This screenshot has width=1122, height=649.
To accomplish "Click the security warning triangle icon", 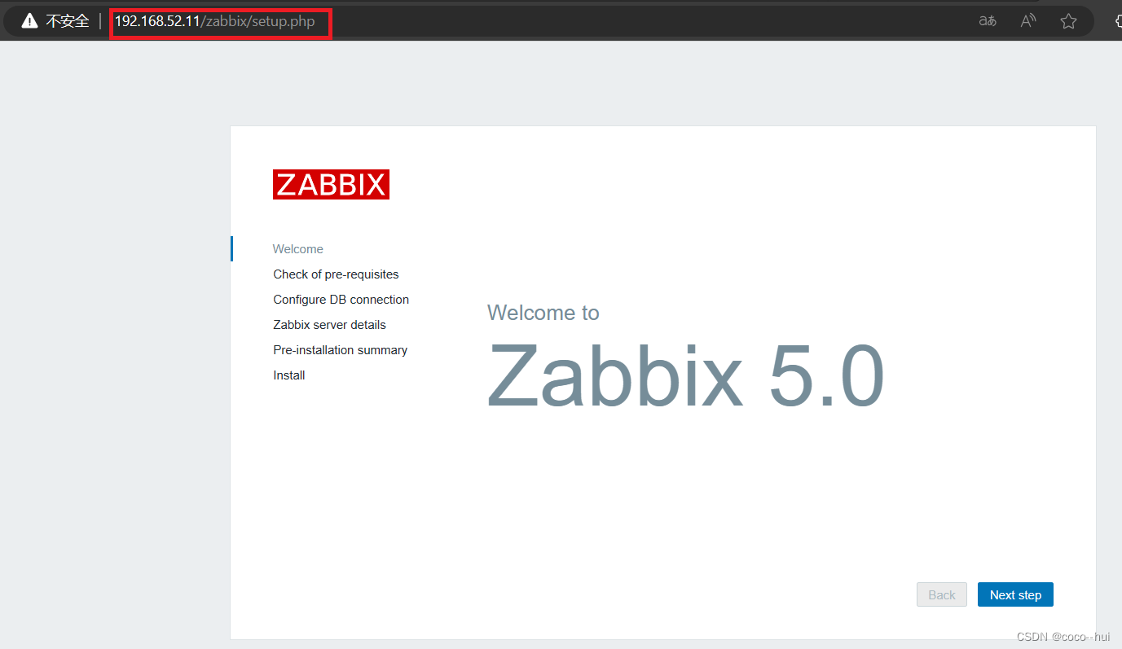I will [29, 20].
